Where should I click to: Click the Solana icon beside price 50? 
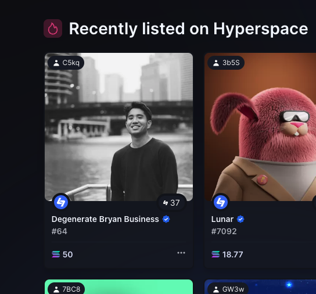56,254
